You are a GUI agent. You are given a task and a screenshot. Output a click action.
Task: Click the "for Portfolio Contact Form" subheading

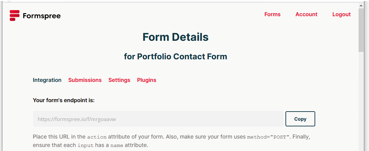(x=175, y=57)
